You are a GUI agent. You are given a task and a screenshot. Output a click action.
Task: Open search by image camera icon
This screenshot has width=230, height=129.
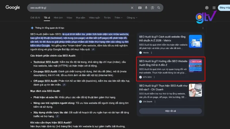(152, 8)
